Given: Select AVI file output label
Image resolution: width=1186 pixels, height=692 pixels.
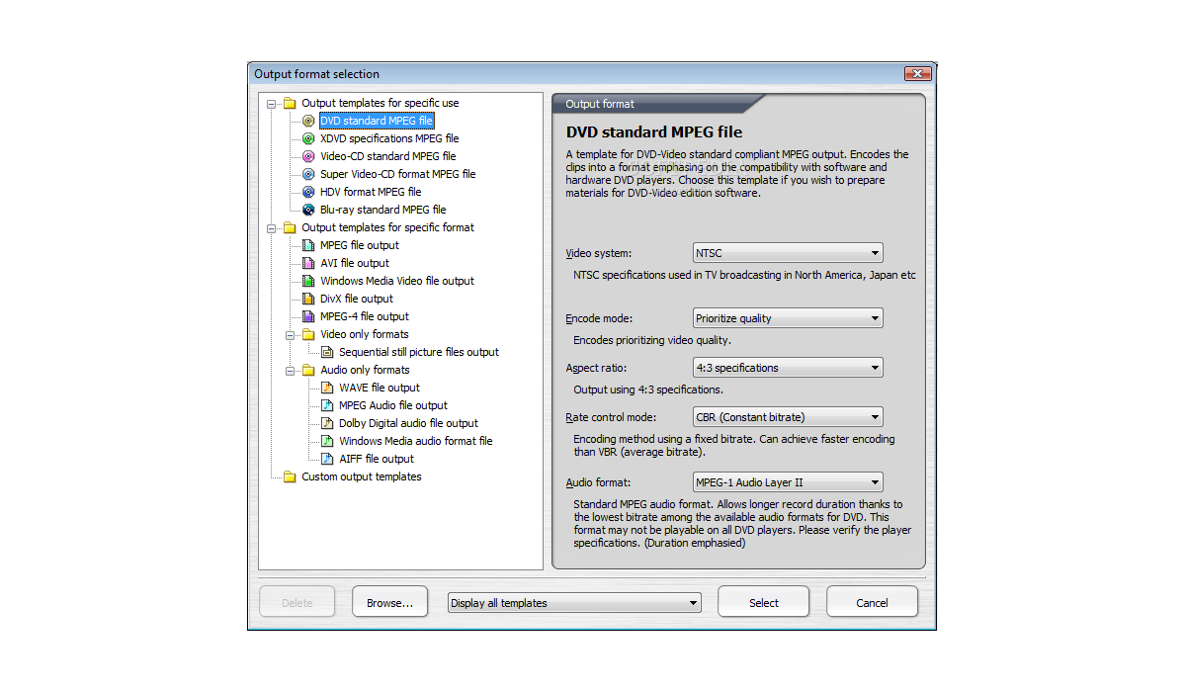Looking at the screenshot, I should [x=355, y=263].
